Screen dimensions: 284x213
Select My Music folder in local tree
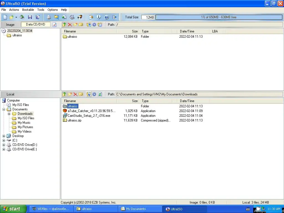24,123
